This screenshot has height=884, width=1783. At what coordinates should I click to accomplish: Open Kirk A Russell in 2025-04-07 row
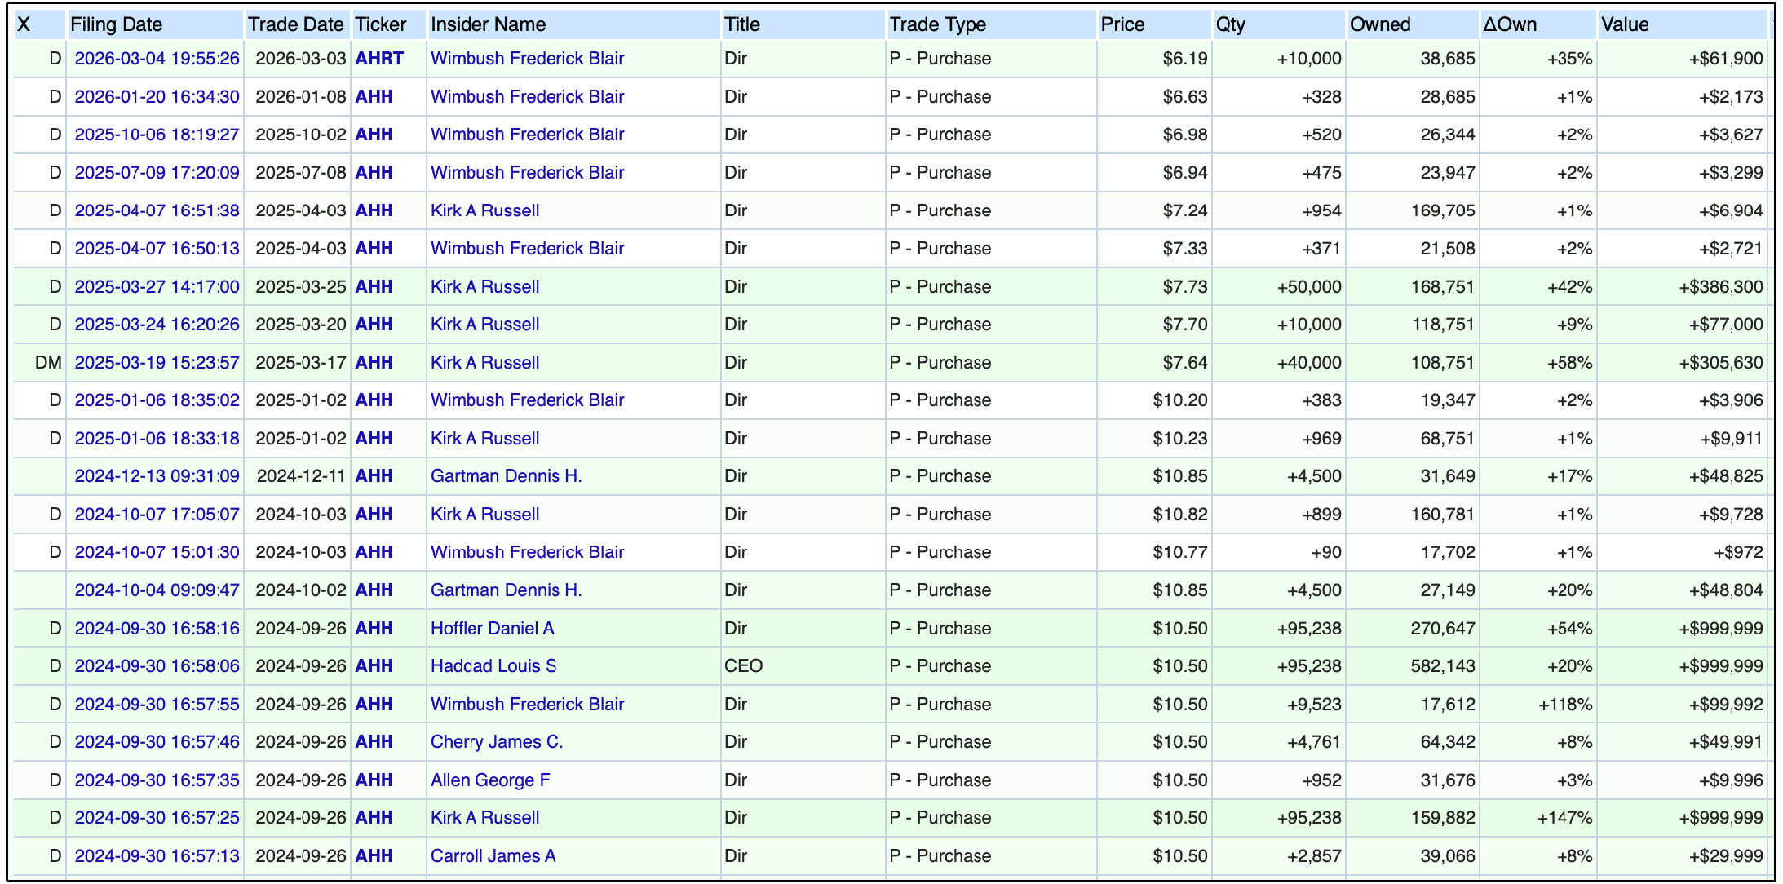point(484,210)
